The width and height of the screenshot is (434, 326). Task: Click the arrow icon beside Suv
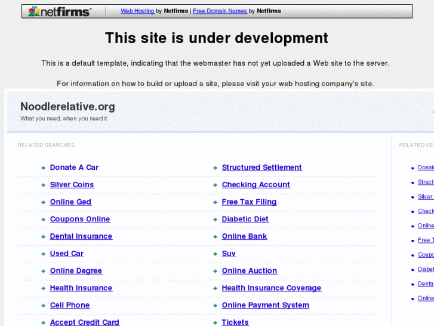click(215, 254)
